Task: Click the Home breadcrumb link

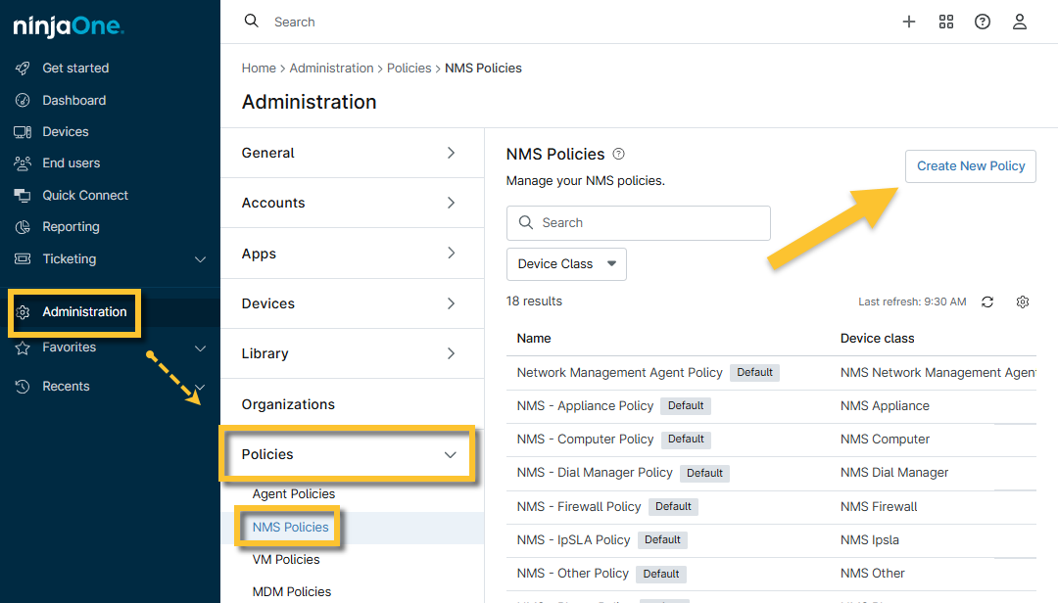Action: [259, 69]
